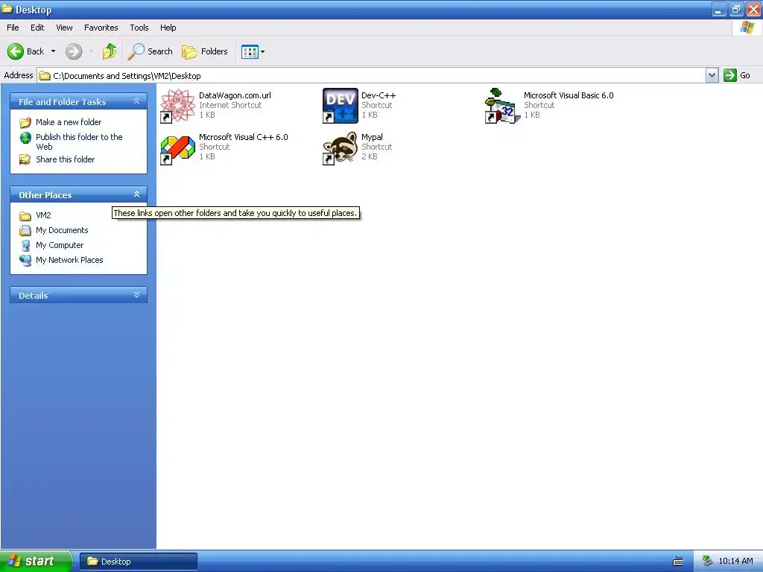
Task: Click the VM2 folder icon
Action: pyautogui.click(x=25, y=215)
